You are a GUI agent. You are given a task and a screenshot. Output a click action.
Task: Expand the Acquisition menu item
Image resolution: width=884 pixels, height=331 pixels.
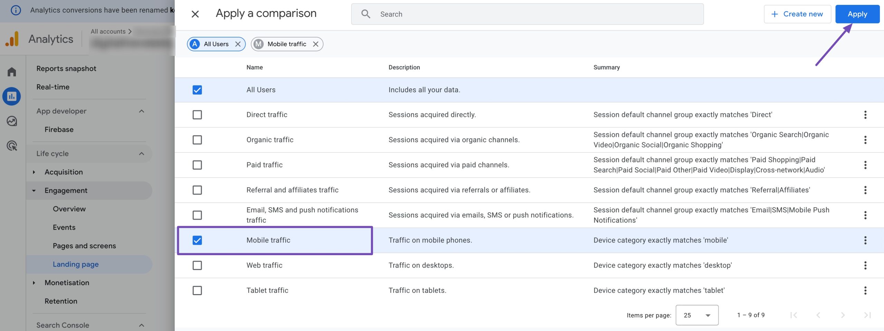pyautogui.click(x=34, y=172)
